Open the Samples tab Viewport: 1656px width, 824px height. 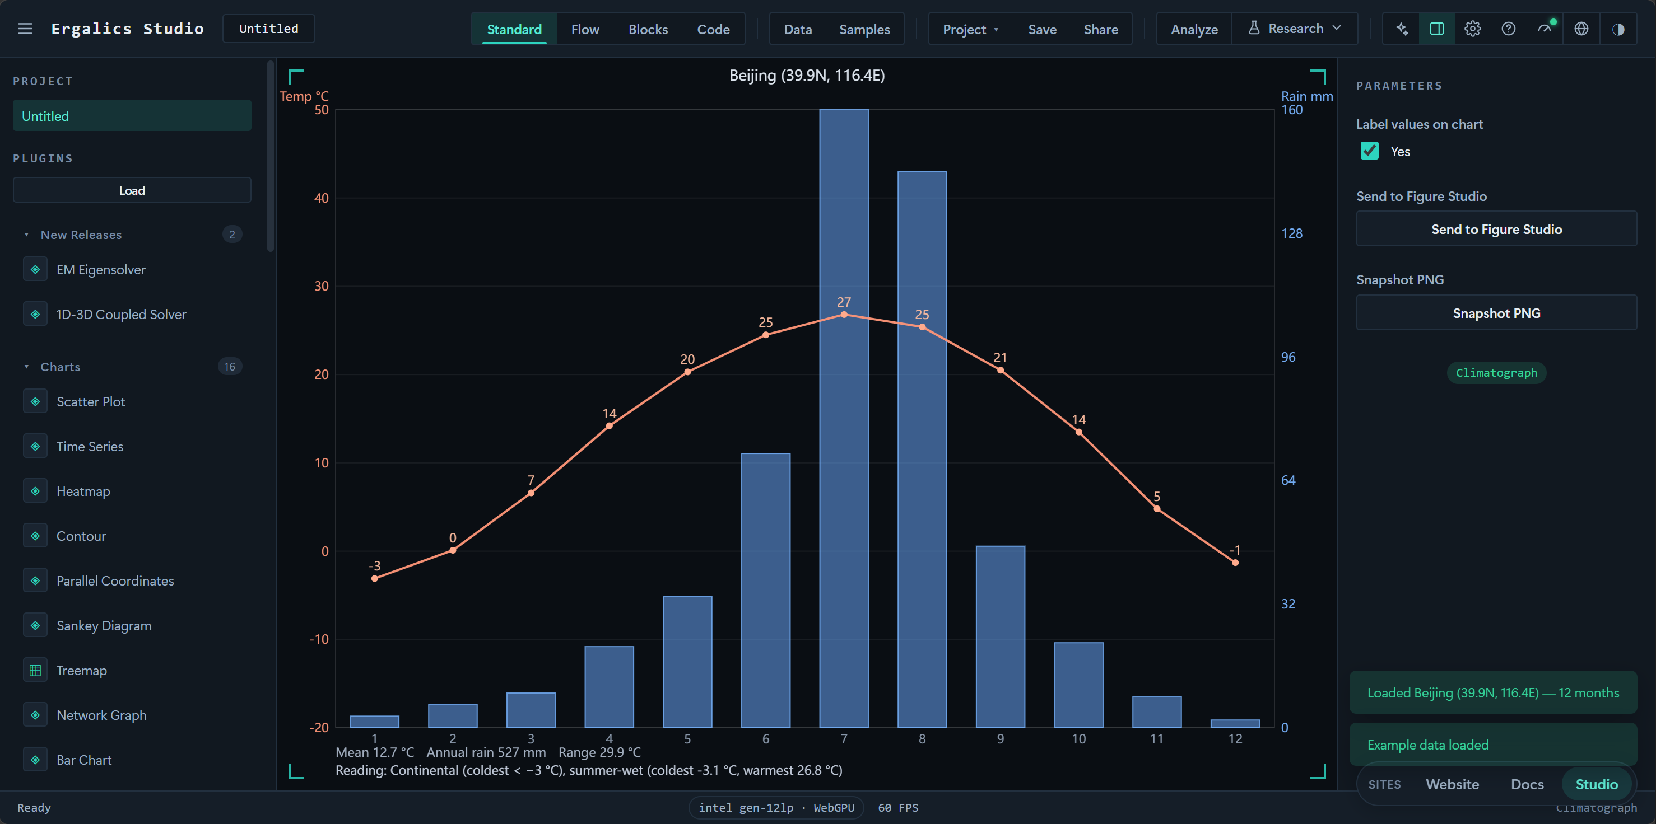tap(864, 29)
